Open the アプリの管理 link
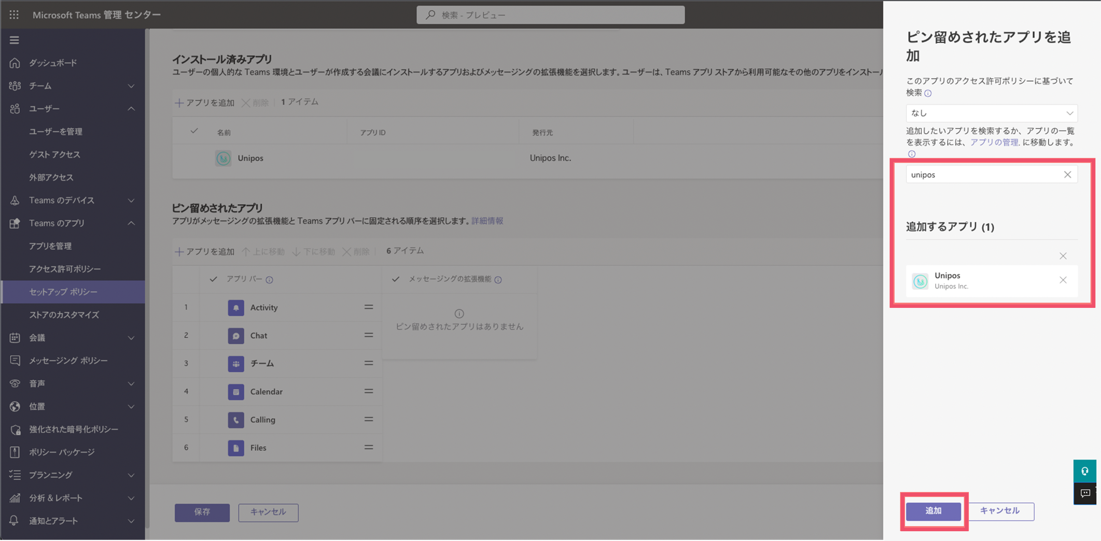Screen dimensions: 1101x541 point(994,142)
